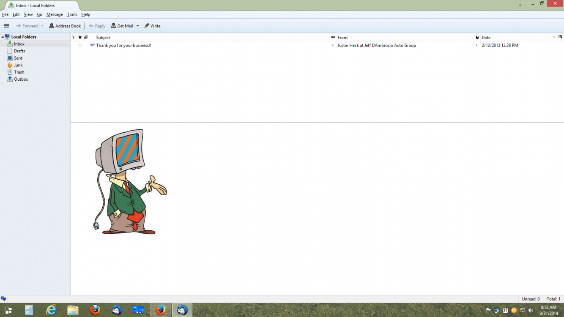Click the Address Book toolbar button
The width and height of the screenshot is (564, 317).
point(65,26)
